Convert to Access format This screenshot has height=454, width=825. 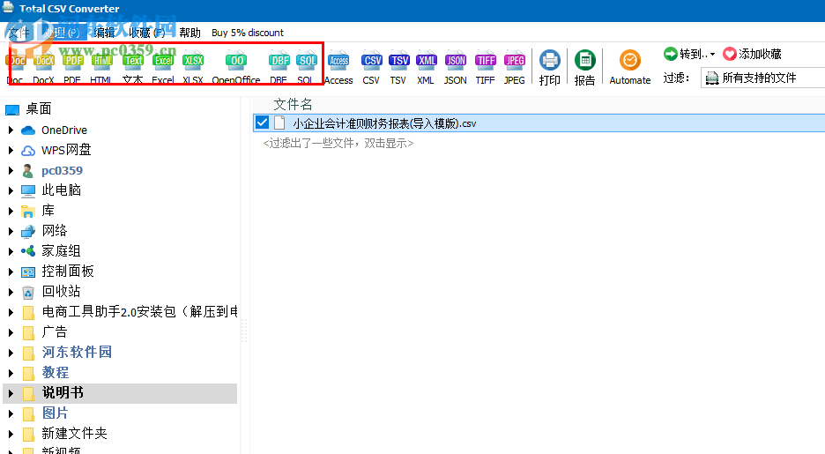[x=338, y=68]
